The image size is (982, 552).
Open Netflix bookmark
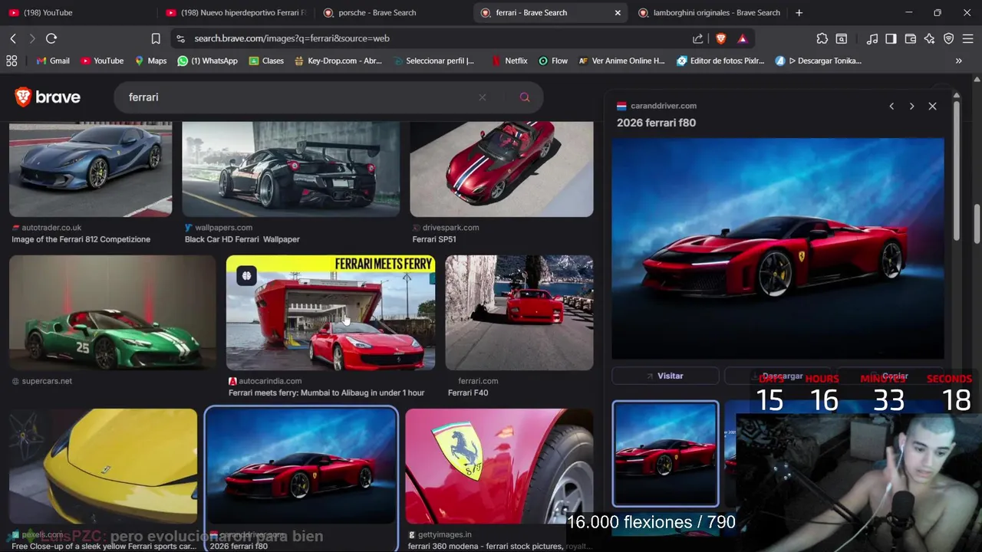tap(509, 61)
